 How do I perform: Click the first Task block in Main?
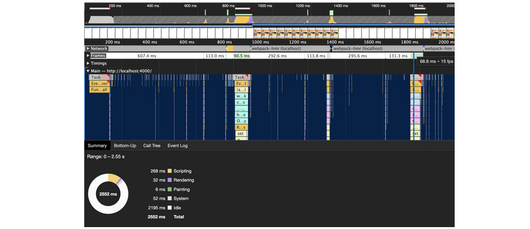[x=97, y=77]
